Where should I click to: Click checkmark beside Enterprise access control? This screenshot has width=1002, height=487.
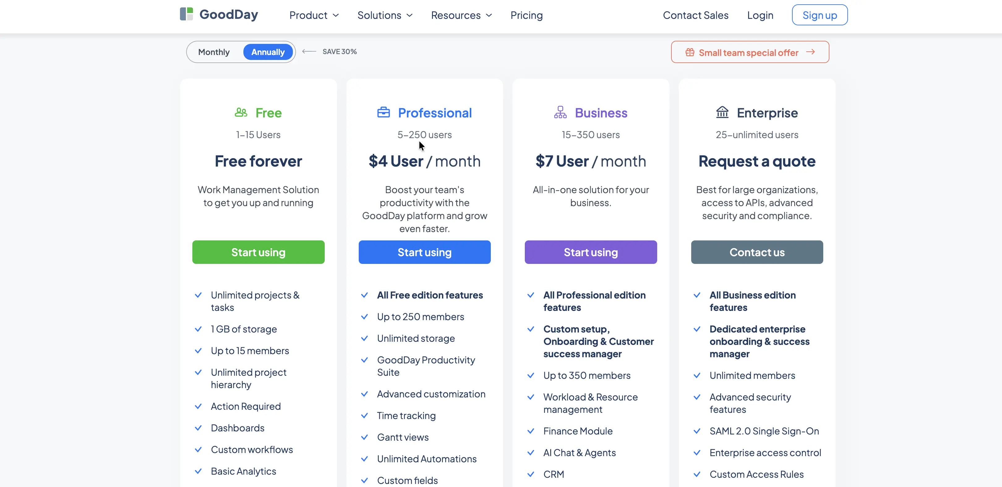coord(697,453)
